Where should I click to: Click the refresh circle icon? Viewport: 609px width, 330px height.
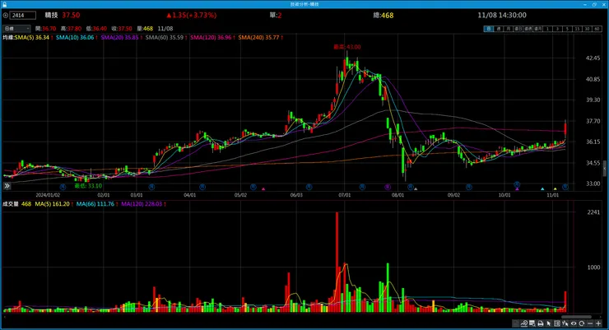[x=581, y=323]
